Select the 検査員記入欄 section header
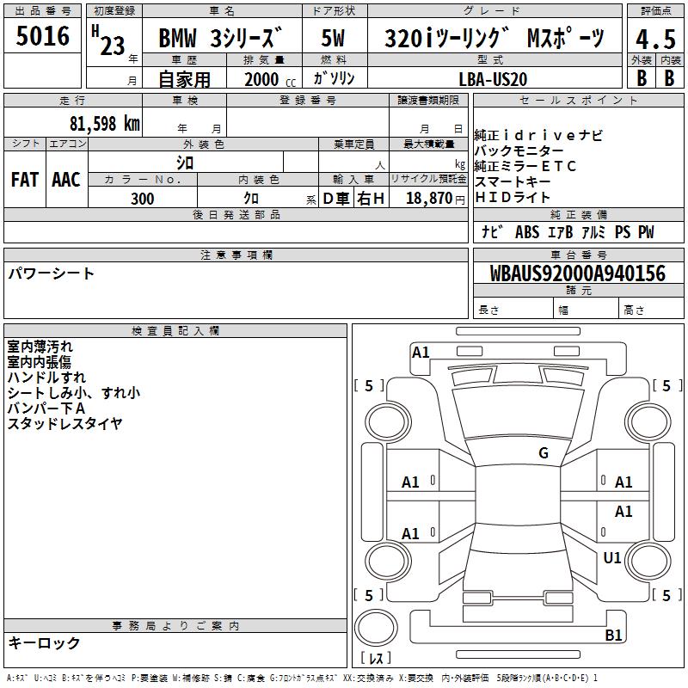This screenshot has width=688, height=688. (x=175, y=331)
